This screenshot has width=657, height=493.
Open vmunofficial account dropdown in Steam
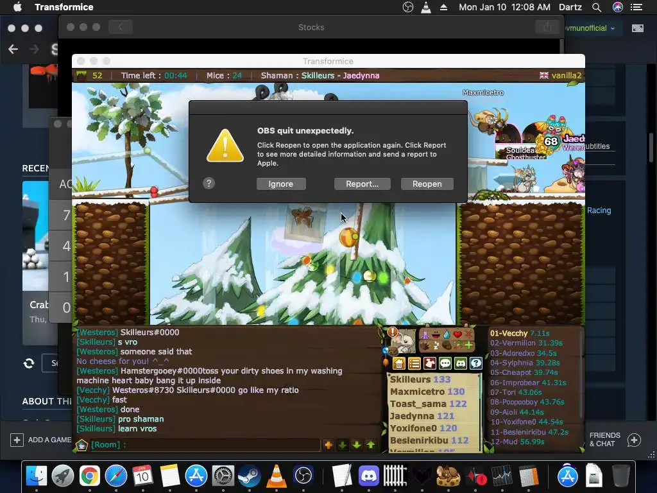pos(590,28)
